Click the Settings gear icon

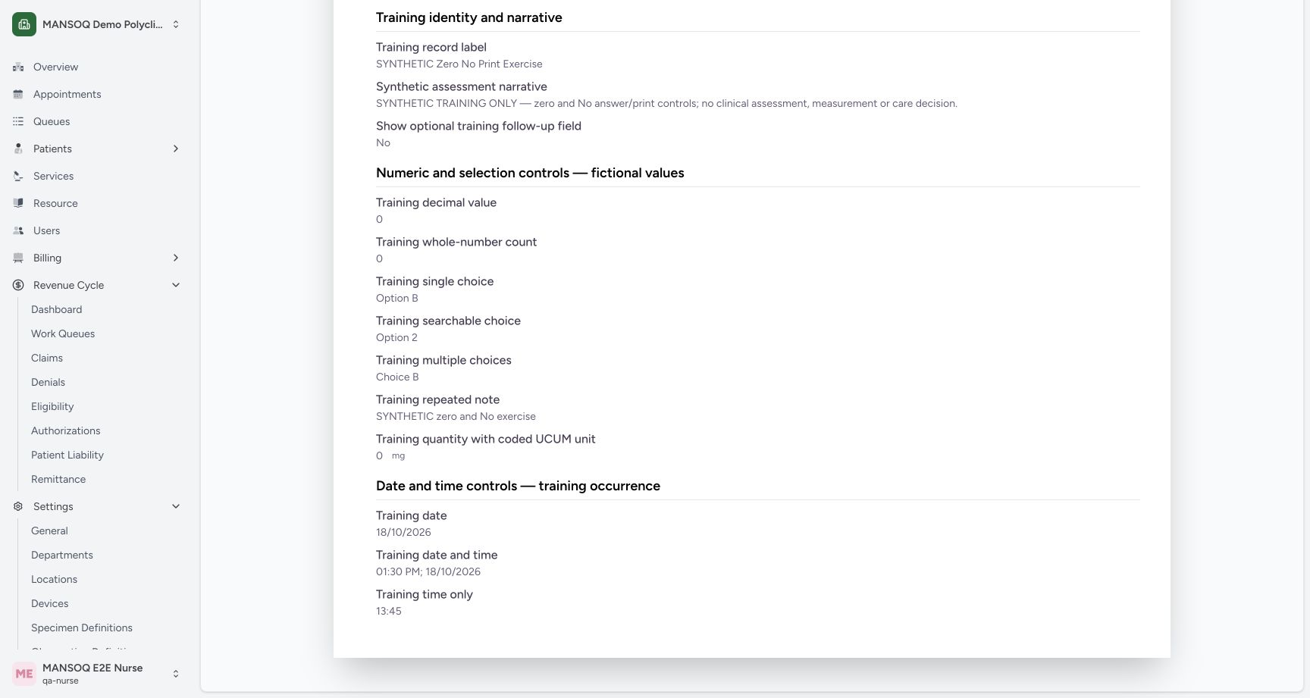pos(18,506)
